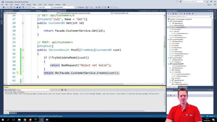Select appsettings.json in Solution Explorer
The height and width of the screenshot is (122, 217).
tap(179, 80)
